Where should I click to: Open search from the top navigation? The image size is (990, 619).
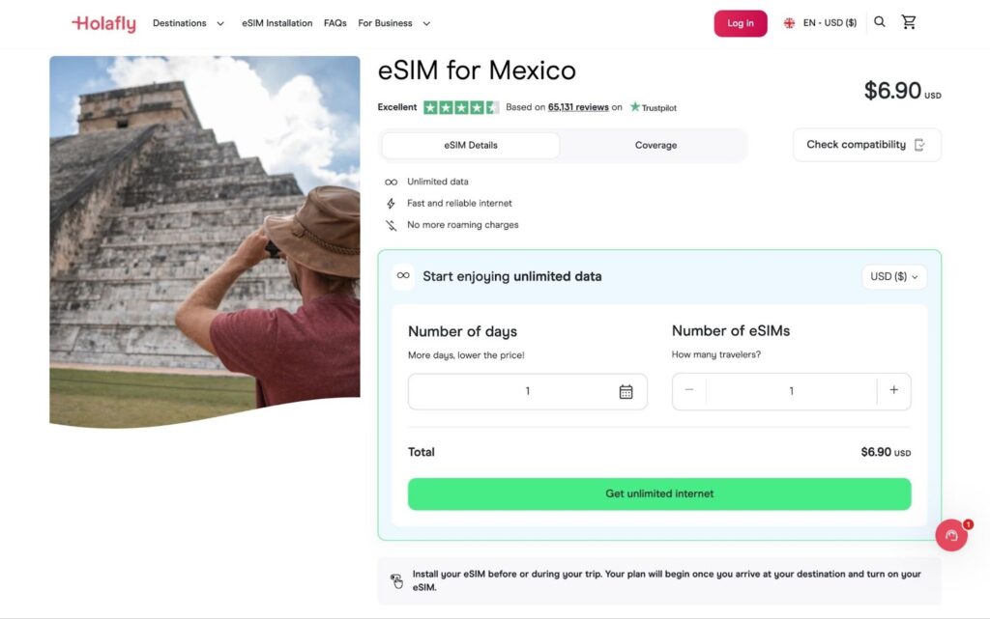[879, 21]
